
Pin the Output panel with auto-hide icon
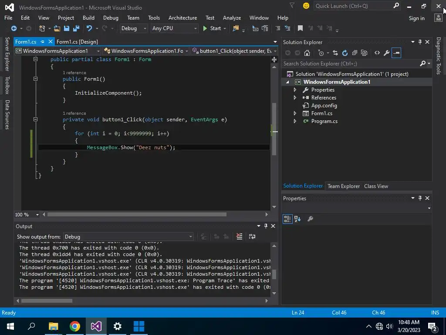pos(266,226)
